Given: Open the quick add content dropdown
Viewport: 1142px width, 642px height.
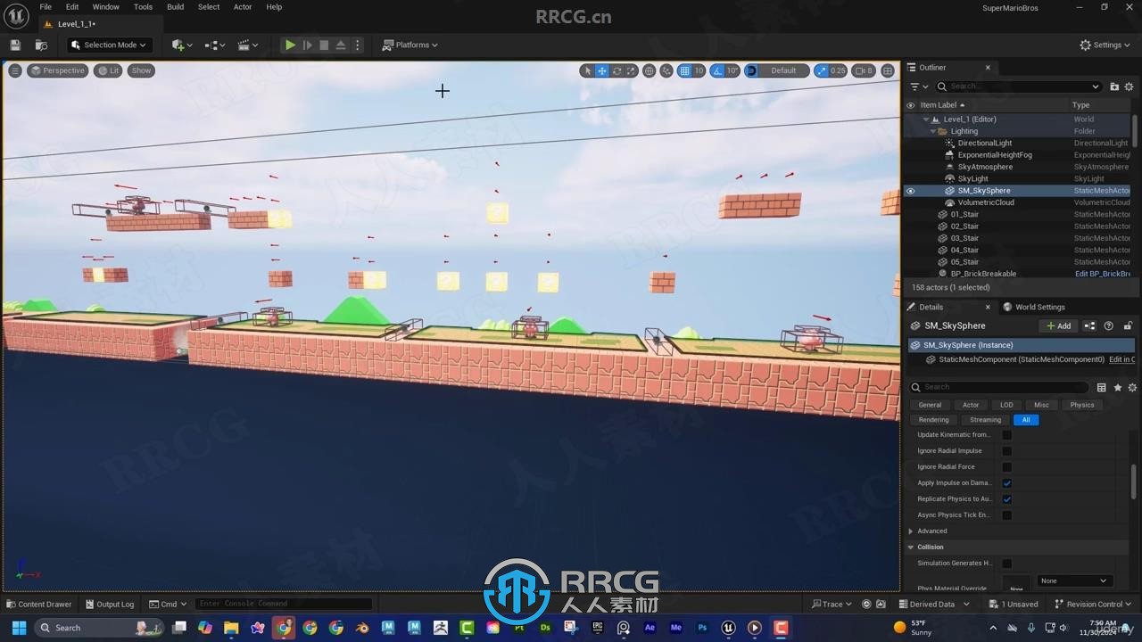Looking at the screenshot, I should pos(182,45).
